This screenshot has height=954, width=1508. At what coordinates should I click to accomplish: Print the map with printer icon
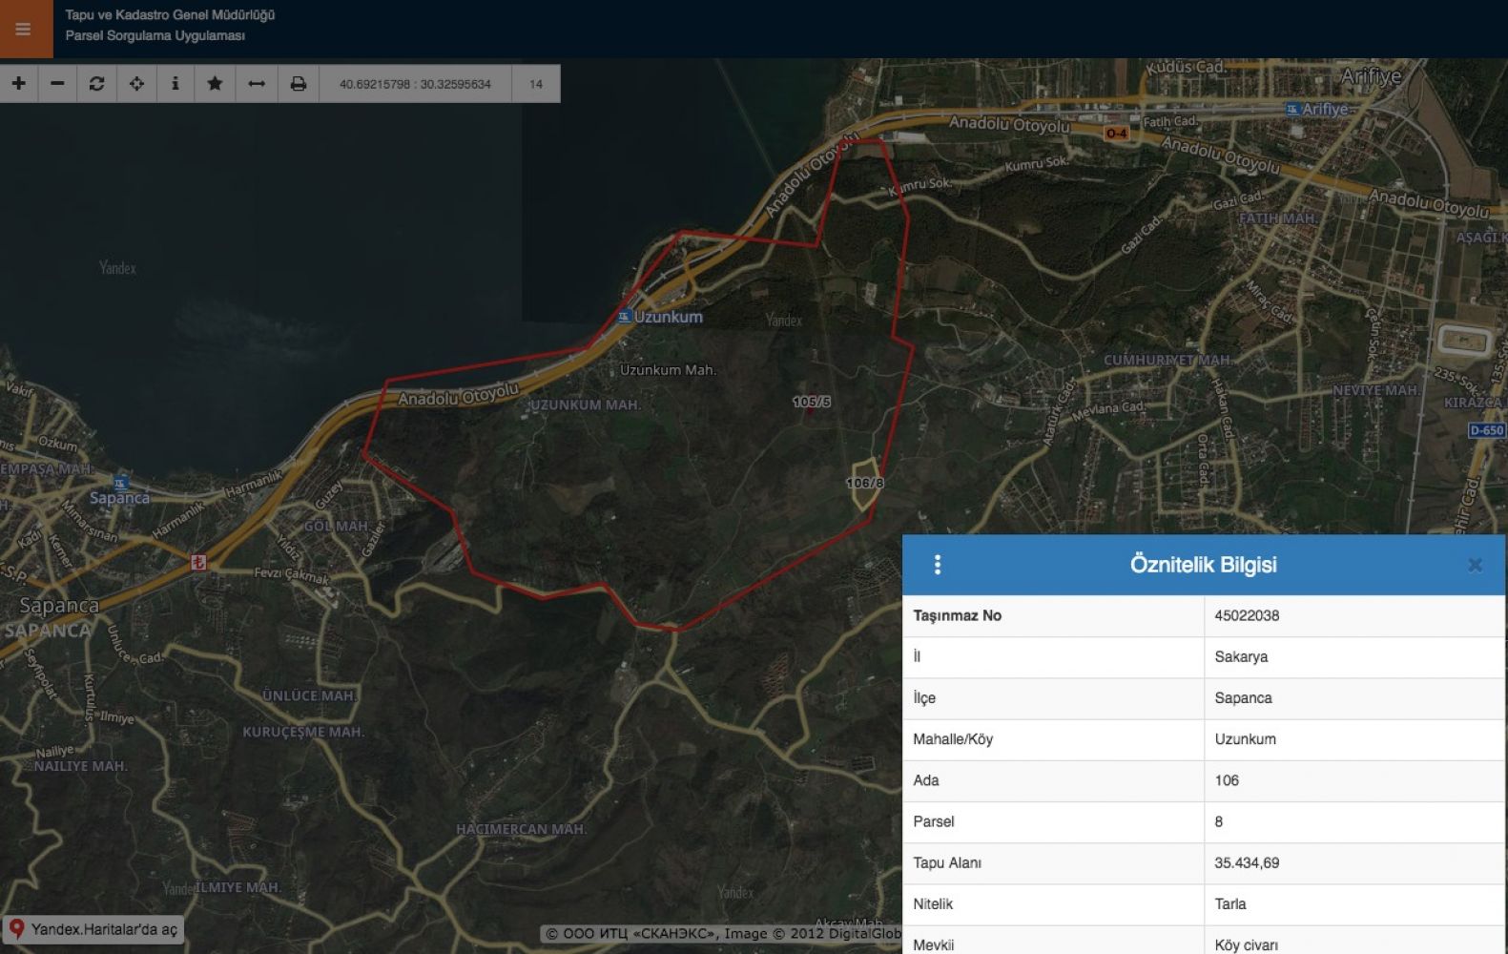299,84
